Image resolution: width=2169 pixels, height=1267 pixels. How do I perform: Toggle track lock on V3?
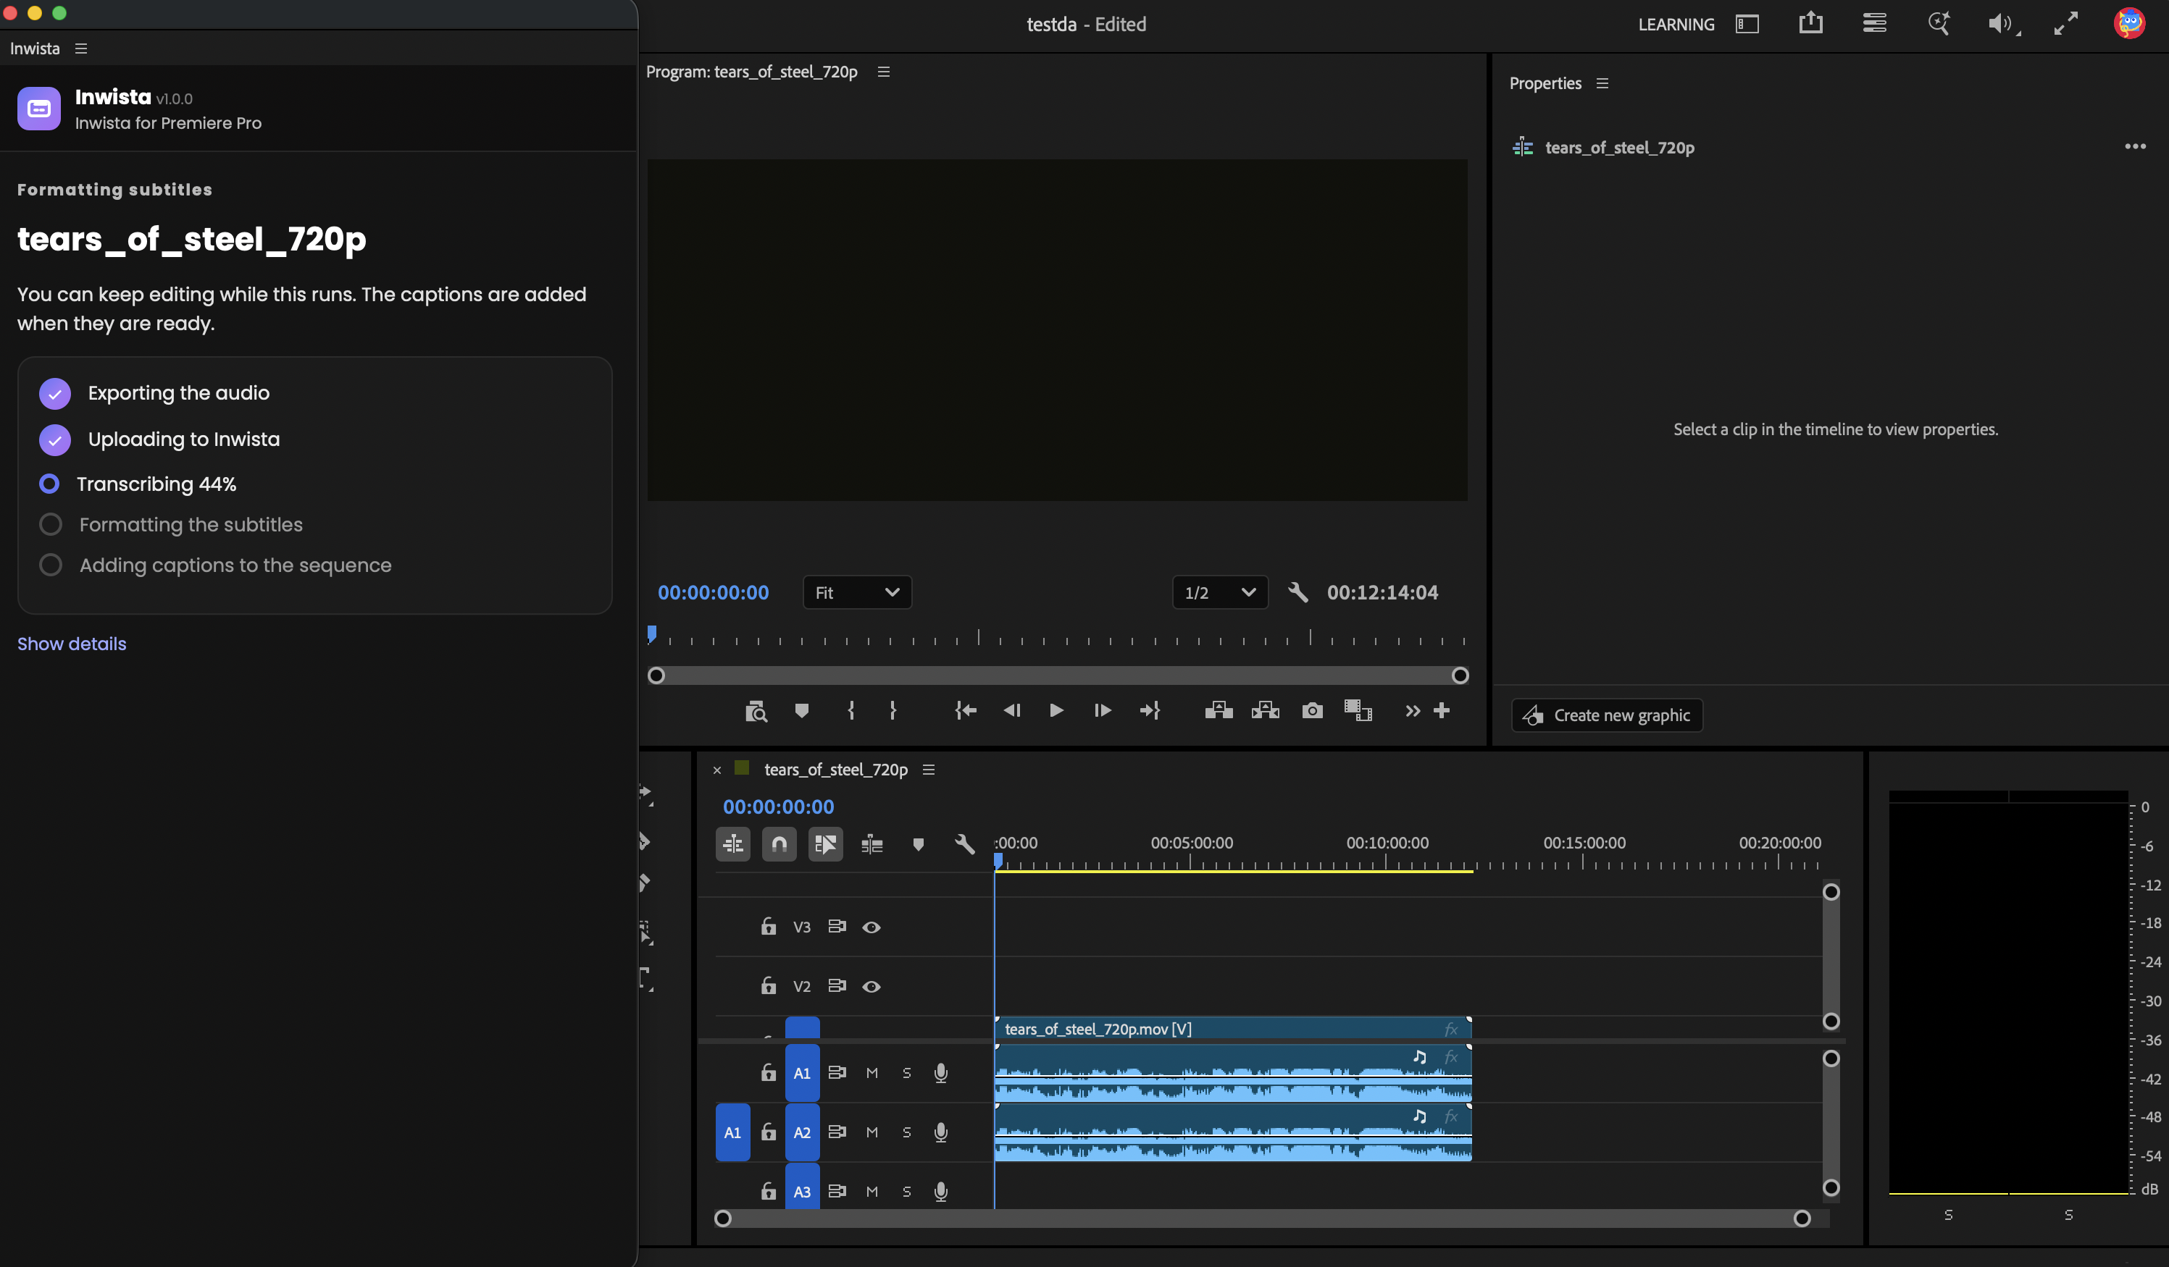pos(769,927)
